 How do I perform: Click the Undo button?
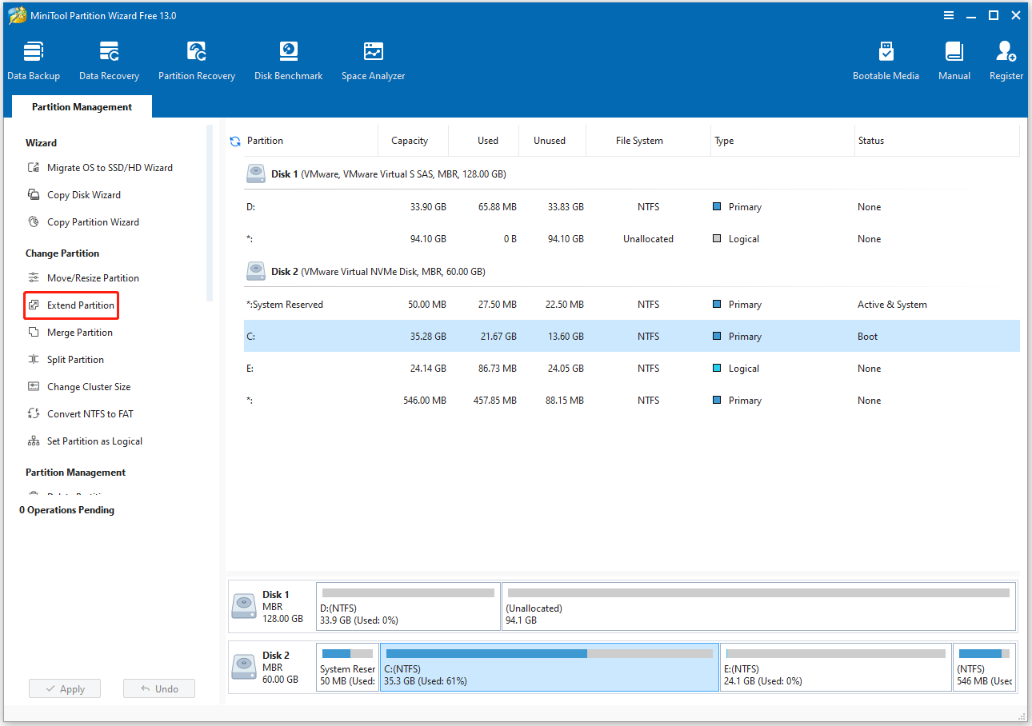click(158, 688)
